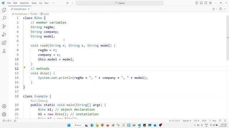This screenshot has width=229, height=128.
Task: Click line number 7 in the gutter
Action: (18, 46)
